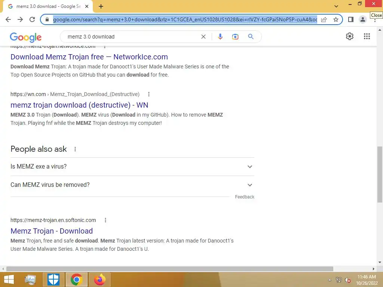
Task: Bookmark this page with star icon
Action: point(336,19)
